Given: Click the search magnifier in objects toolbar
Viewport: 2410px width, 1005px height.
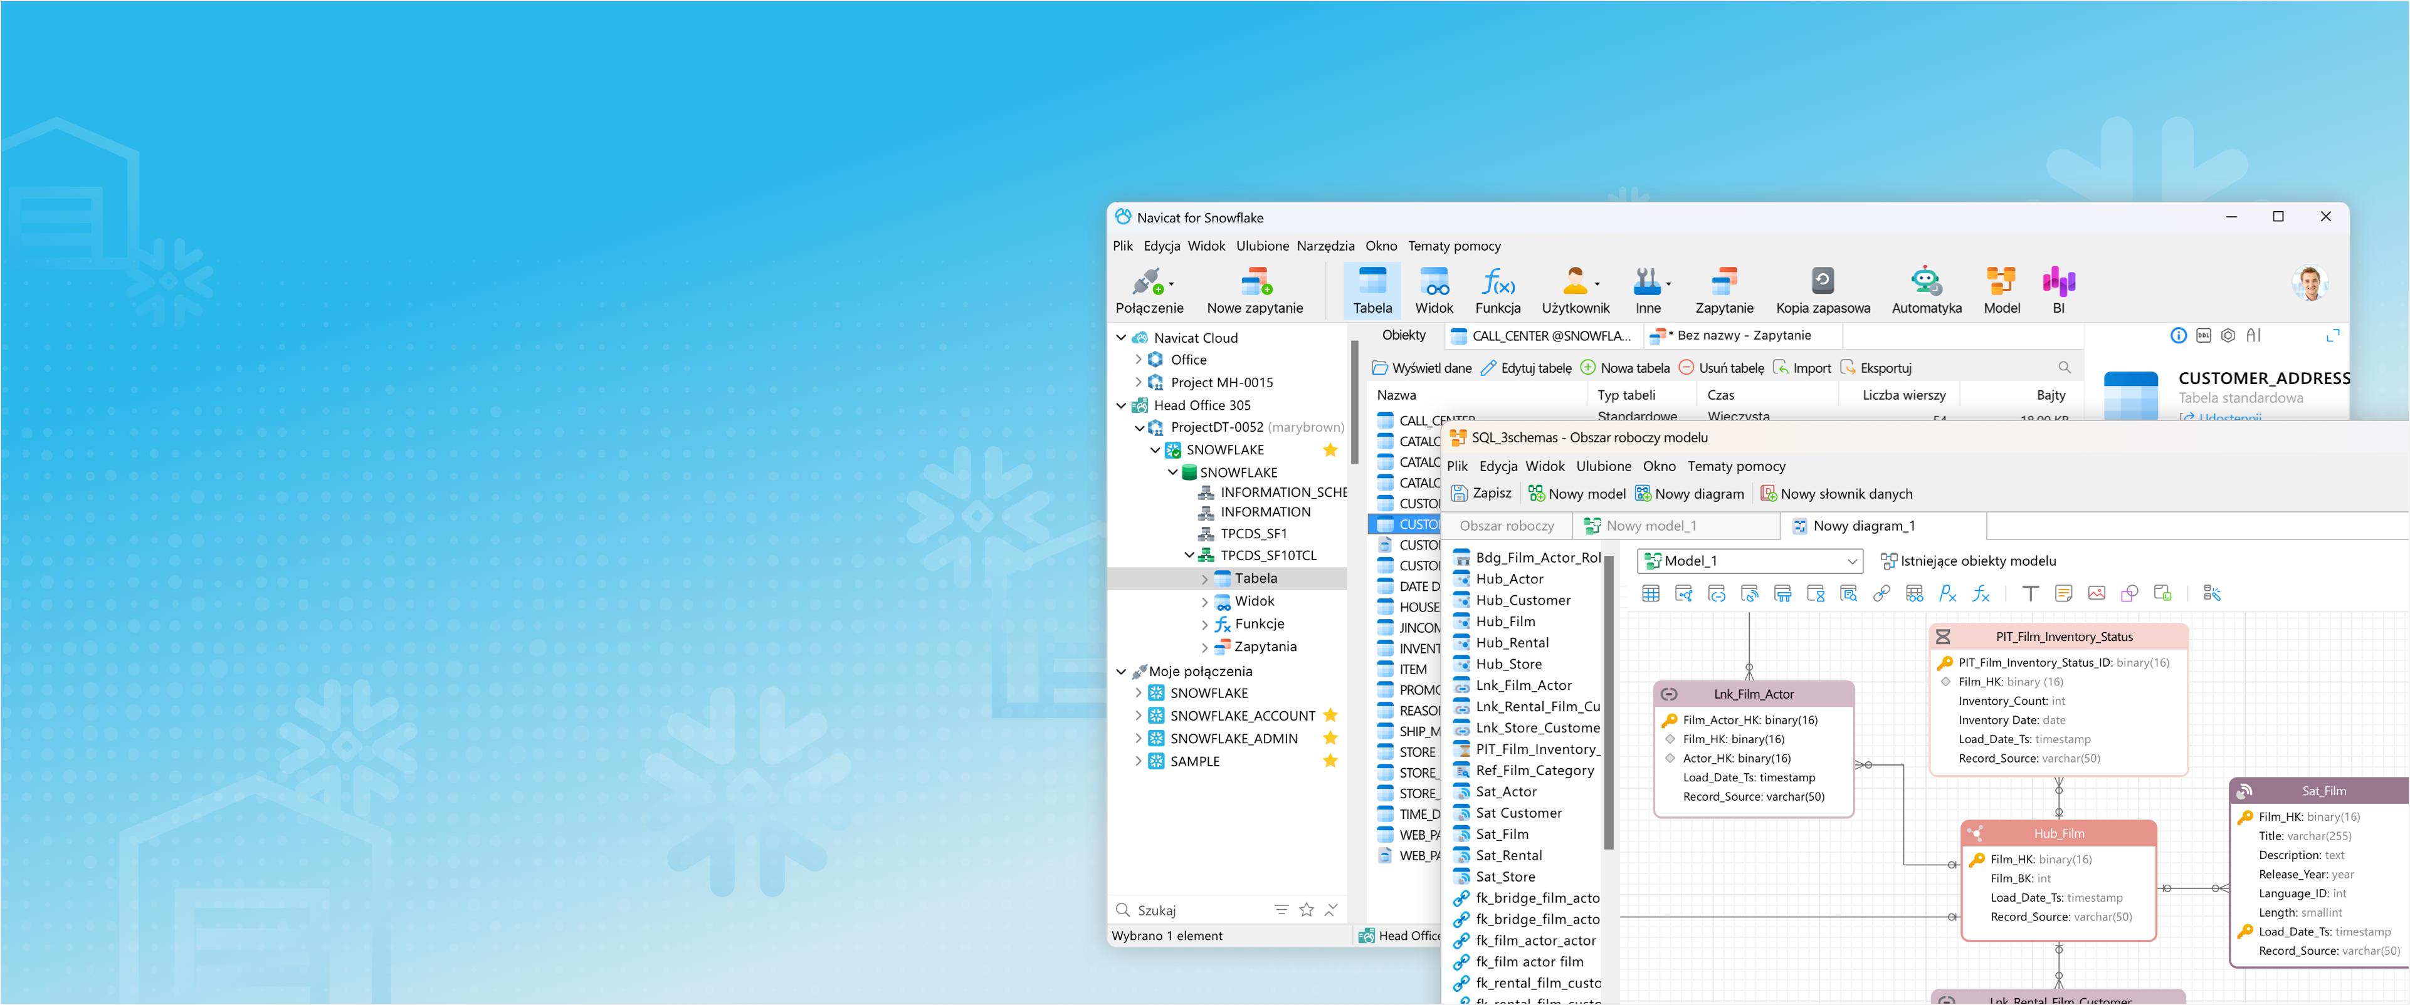Looking at the screenshot, I should tap(2064, 367).
